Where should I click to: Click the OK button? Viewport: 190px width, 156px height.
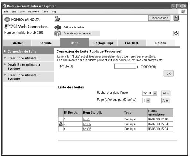point(168,73)
